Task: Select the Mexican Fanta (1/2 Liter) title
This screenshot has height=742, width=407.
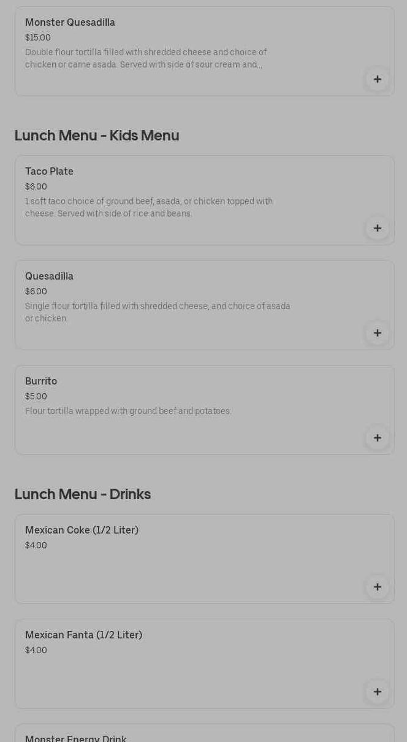Action: click(83, 635)
